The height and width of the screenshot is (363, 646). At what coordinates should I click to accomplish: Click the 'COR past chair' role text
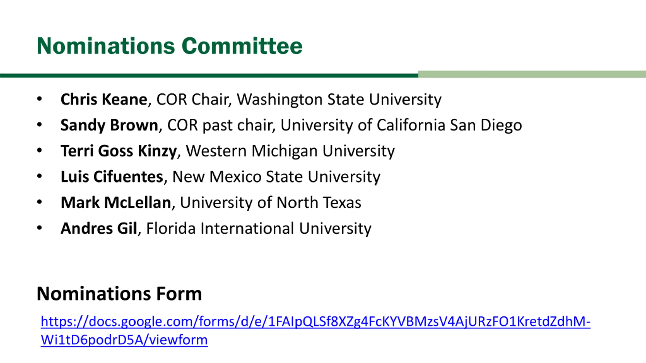(220, 125)
